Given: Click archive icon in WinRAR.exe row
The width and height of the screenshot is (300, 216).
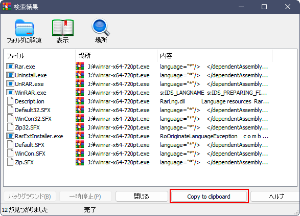Looking at the screenshot, I should pos(80,92).
